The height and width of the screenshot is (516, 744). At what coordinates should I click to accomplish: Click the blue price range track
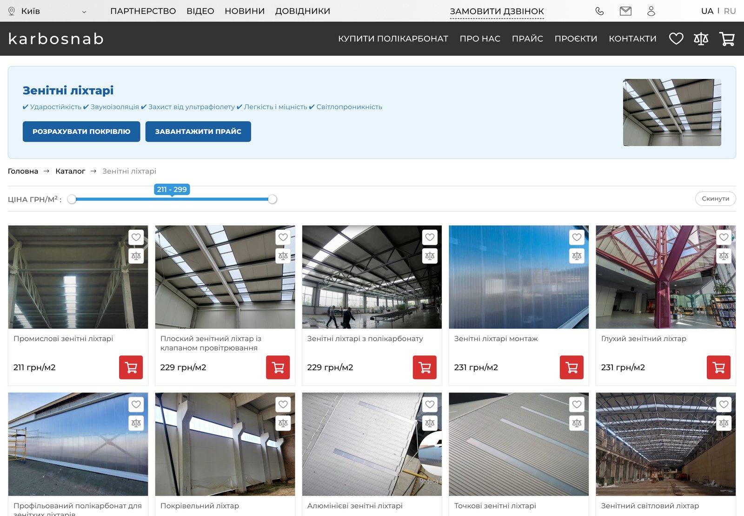coord(172,199)
